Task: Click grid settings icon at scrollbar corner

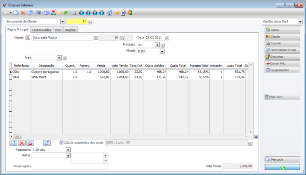Action: (256, 137)
